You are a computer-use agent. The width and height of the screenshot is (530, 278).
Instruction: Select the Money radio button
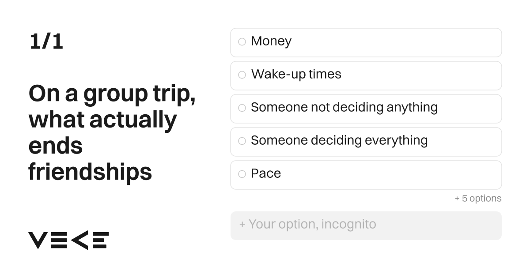242,42
